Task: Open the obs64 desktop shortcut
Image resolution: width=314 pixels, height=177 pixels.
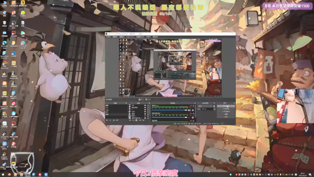Action: click(x=14, y=24)
